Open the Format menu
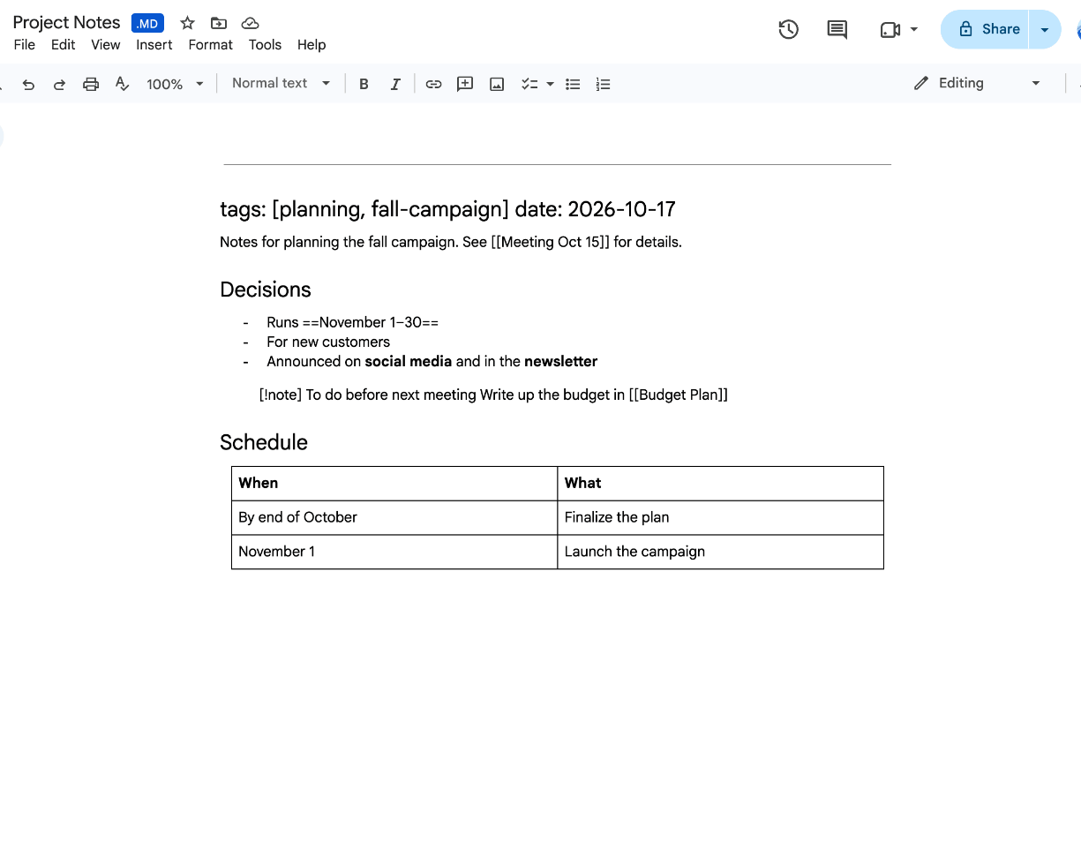The width and height of the screenshot is (1081, 865). tap(211, 45)
